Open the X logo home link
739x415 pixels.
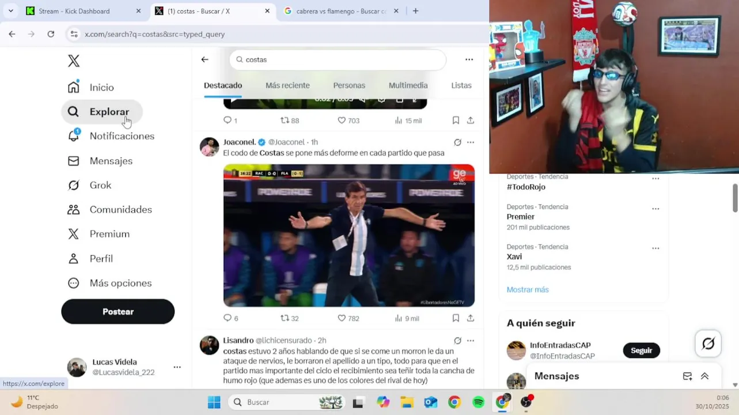74,61
